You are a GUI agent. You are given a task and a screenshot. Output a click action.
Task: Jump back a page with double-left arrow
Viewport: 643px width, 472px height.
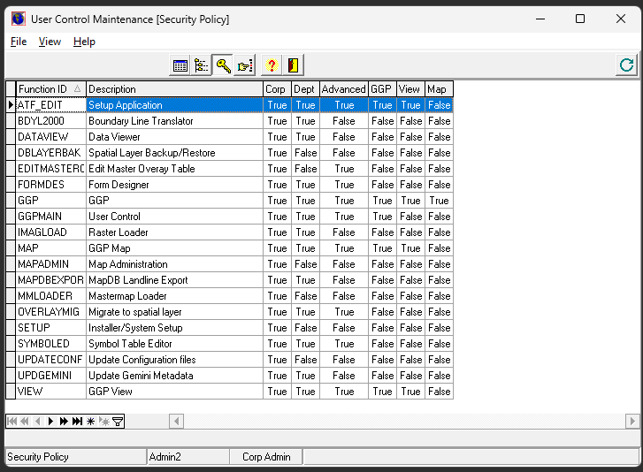click(x=25, y=422)
